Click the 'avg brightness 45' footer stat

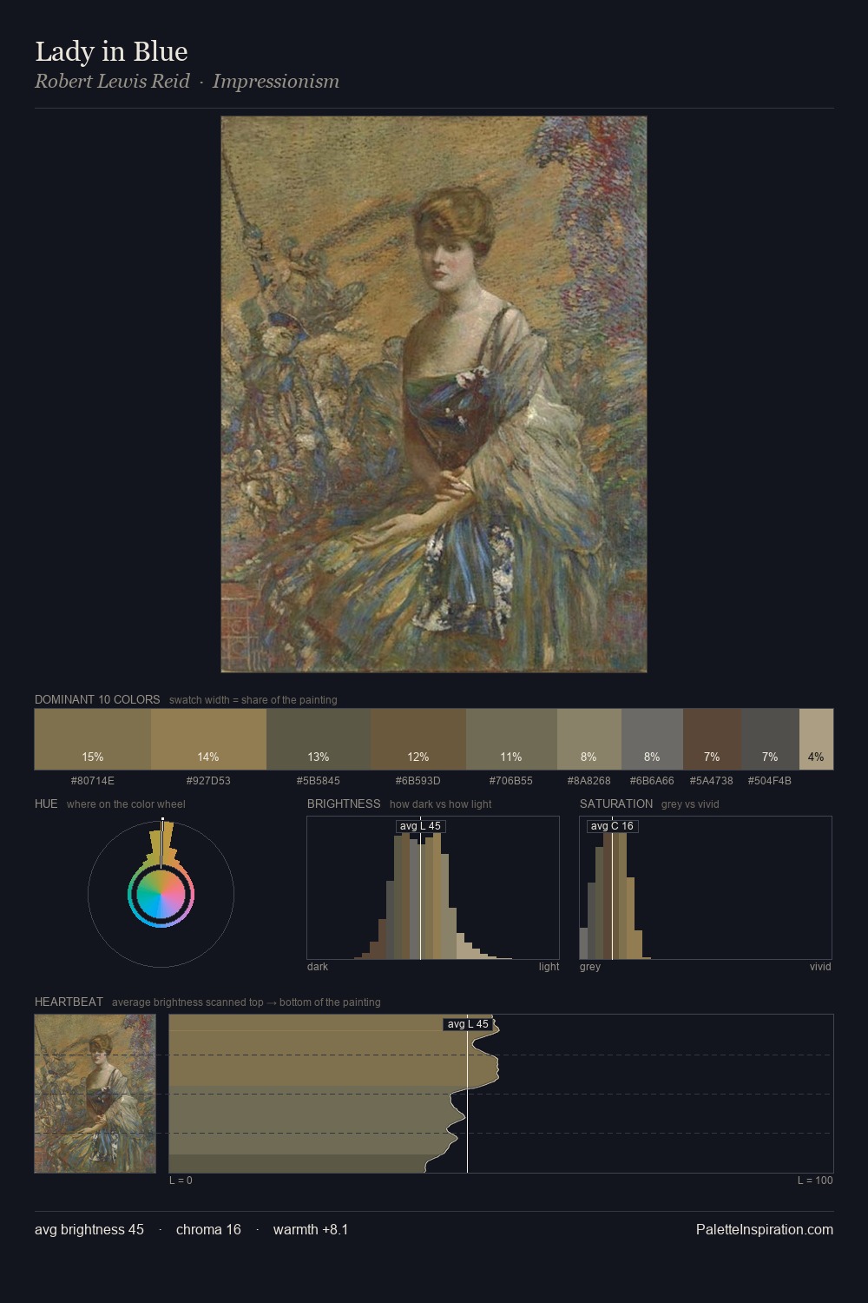tap(89, 1229)
